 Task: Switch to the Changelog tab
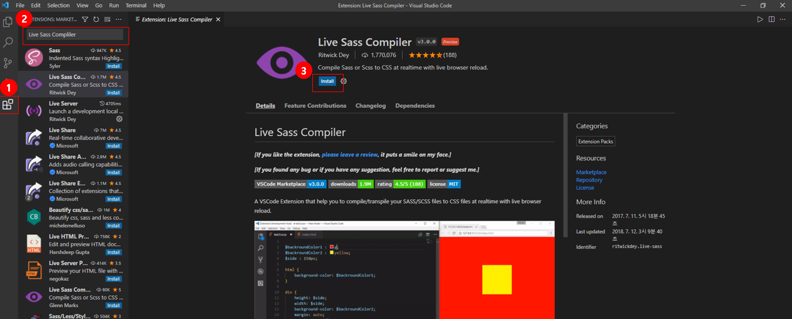tap(371, 106)
